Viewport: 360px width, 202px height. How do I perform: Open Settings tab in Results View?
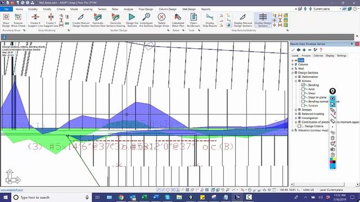tap(341, 56)
